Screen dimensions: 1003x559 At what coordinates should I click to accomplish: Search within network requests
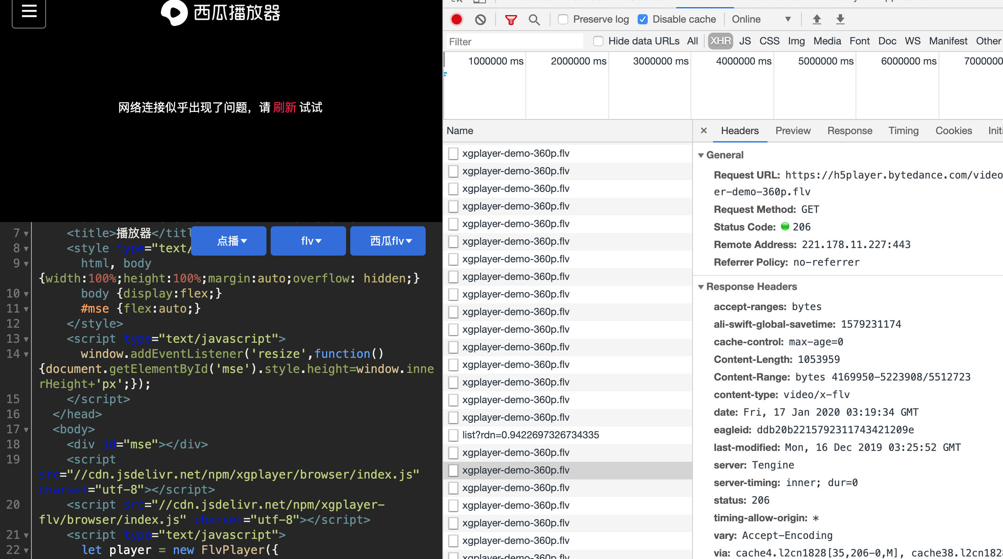[x=534, y=19]
